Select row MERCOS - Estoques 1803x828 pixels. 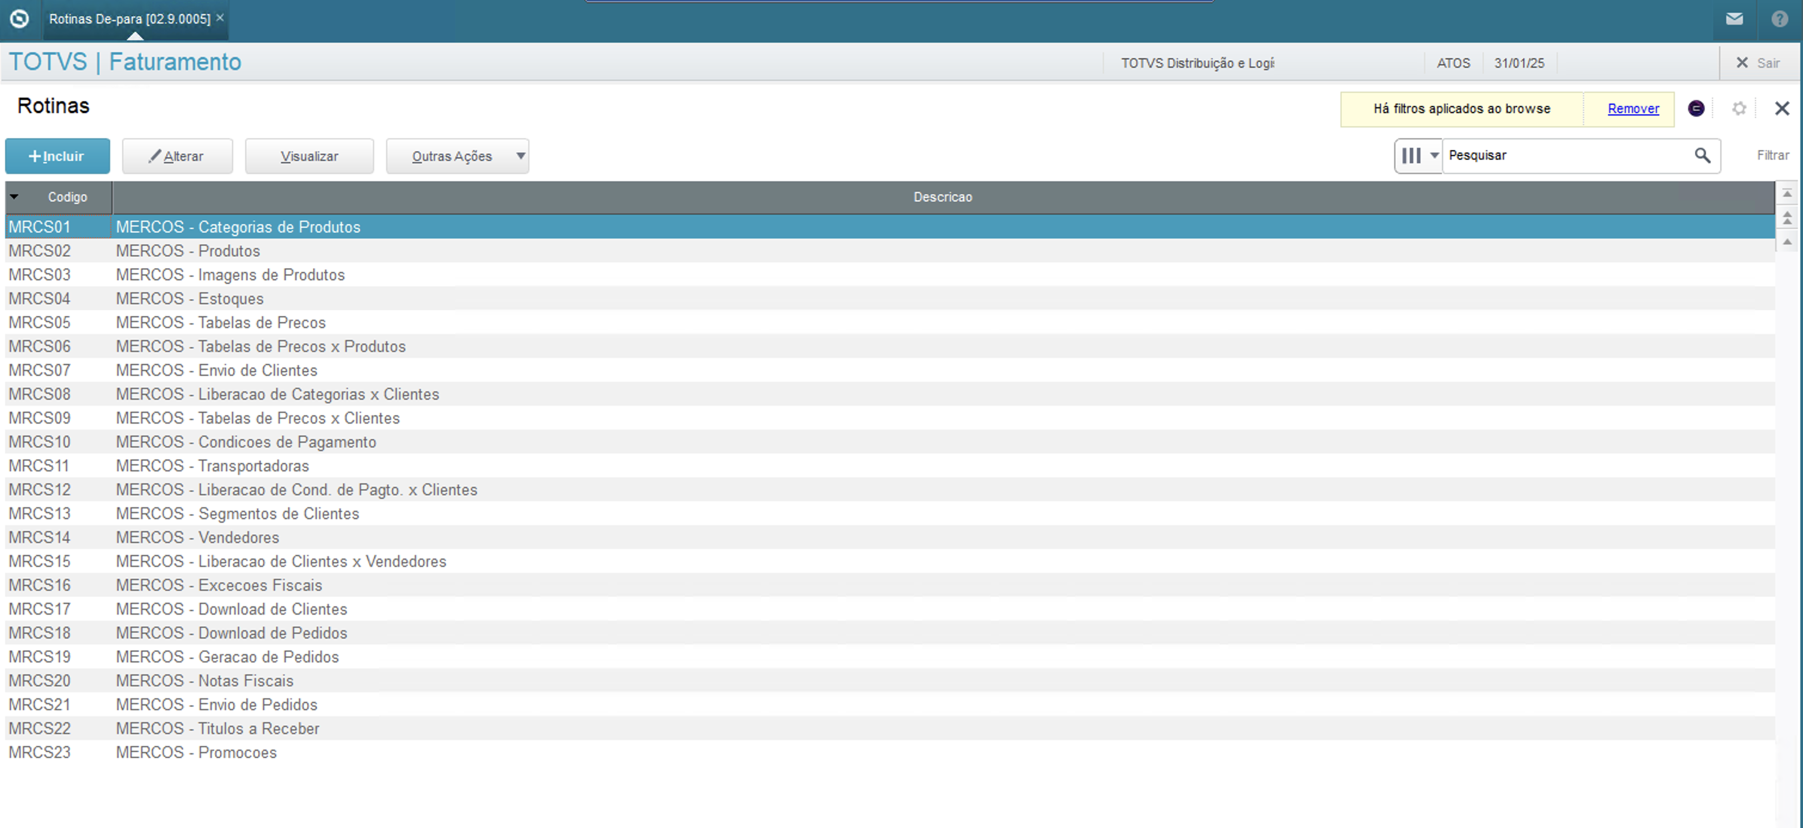pyautogui.click(x=890, y=298)
